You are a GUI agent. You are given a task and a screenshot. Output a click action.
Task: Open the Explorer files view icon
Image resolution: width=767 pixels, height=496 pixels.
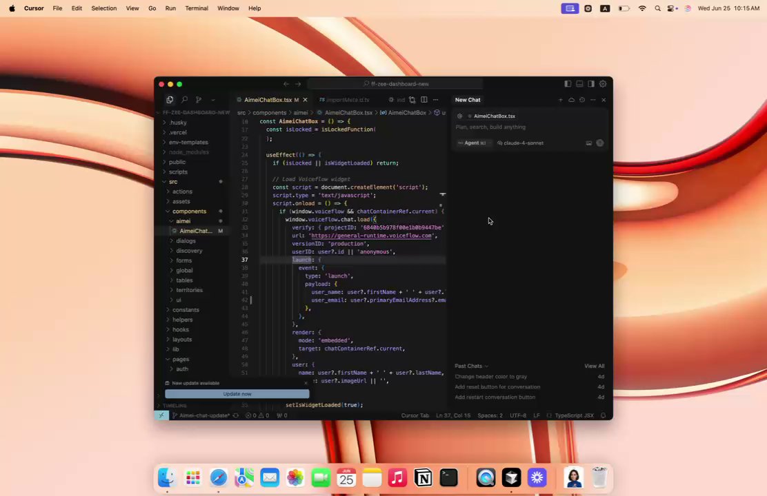tap(170, 100)
